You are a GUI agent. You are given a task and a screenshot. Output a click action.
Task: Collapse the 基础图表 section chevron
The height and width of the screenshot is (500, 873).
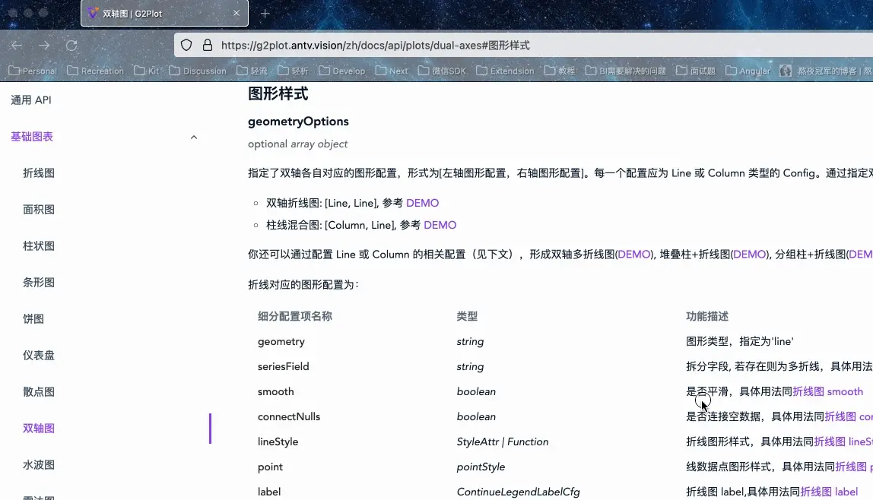point(194,137)
